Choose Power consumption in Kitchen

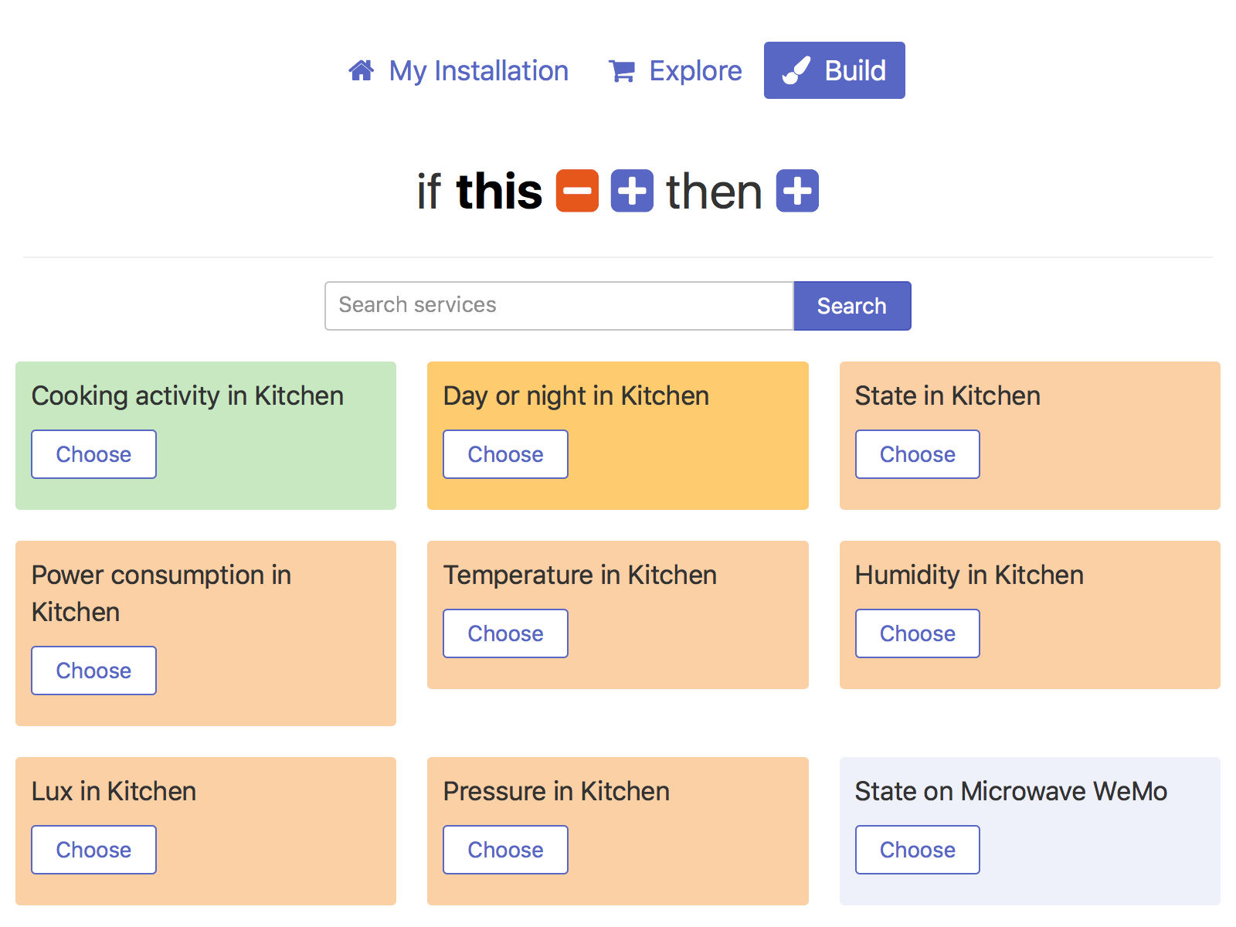pos(93,671)
